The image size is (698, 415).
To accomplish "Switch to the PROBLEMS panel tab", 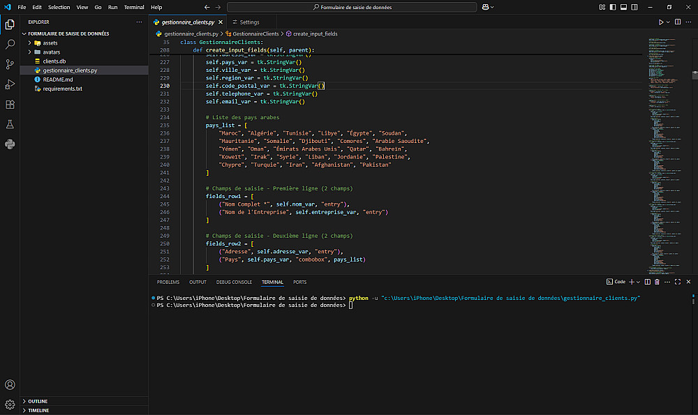I will pyautogui.click(x=168, y=282).
